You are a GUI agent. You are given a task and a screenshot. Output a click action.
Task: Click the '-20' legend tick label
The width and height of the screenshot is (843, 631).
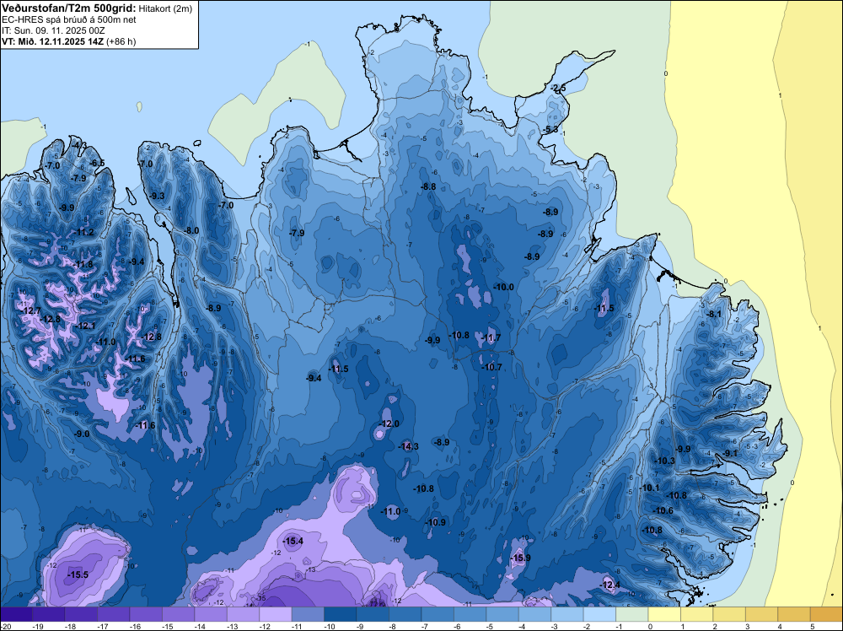point(5,627)
